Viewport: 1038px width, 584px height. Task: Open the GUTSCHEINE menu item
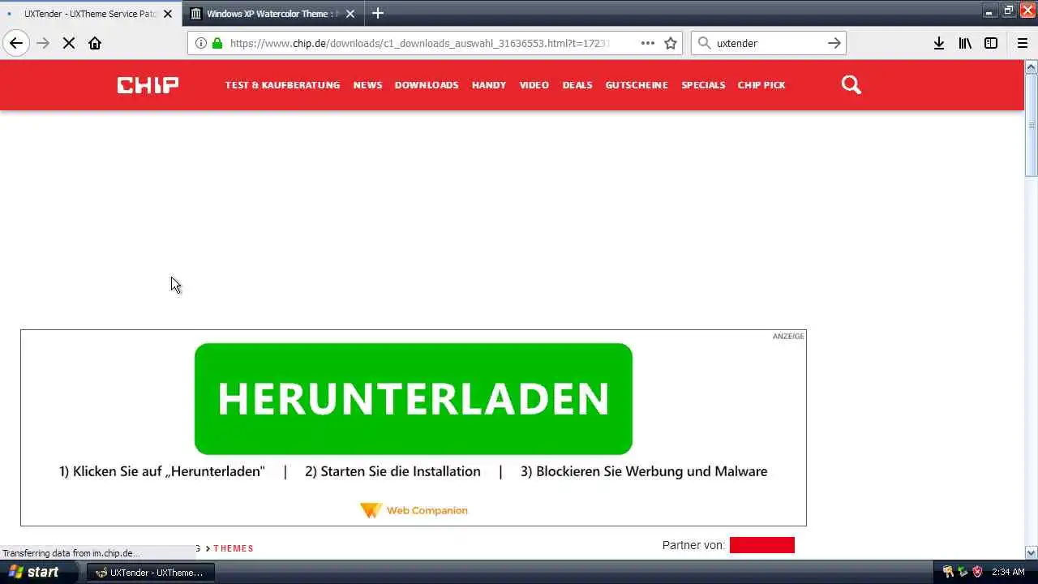[637, 85]
